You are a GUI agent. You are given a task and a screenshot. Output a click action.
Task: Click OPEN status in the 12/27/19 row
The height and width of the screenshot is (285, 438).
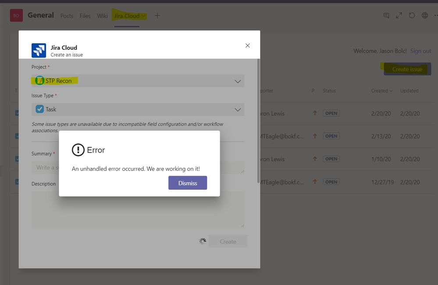pos(331,182)
